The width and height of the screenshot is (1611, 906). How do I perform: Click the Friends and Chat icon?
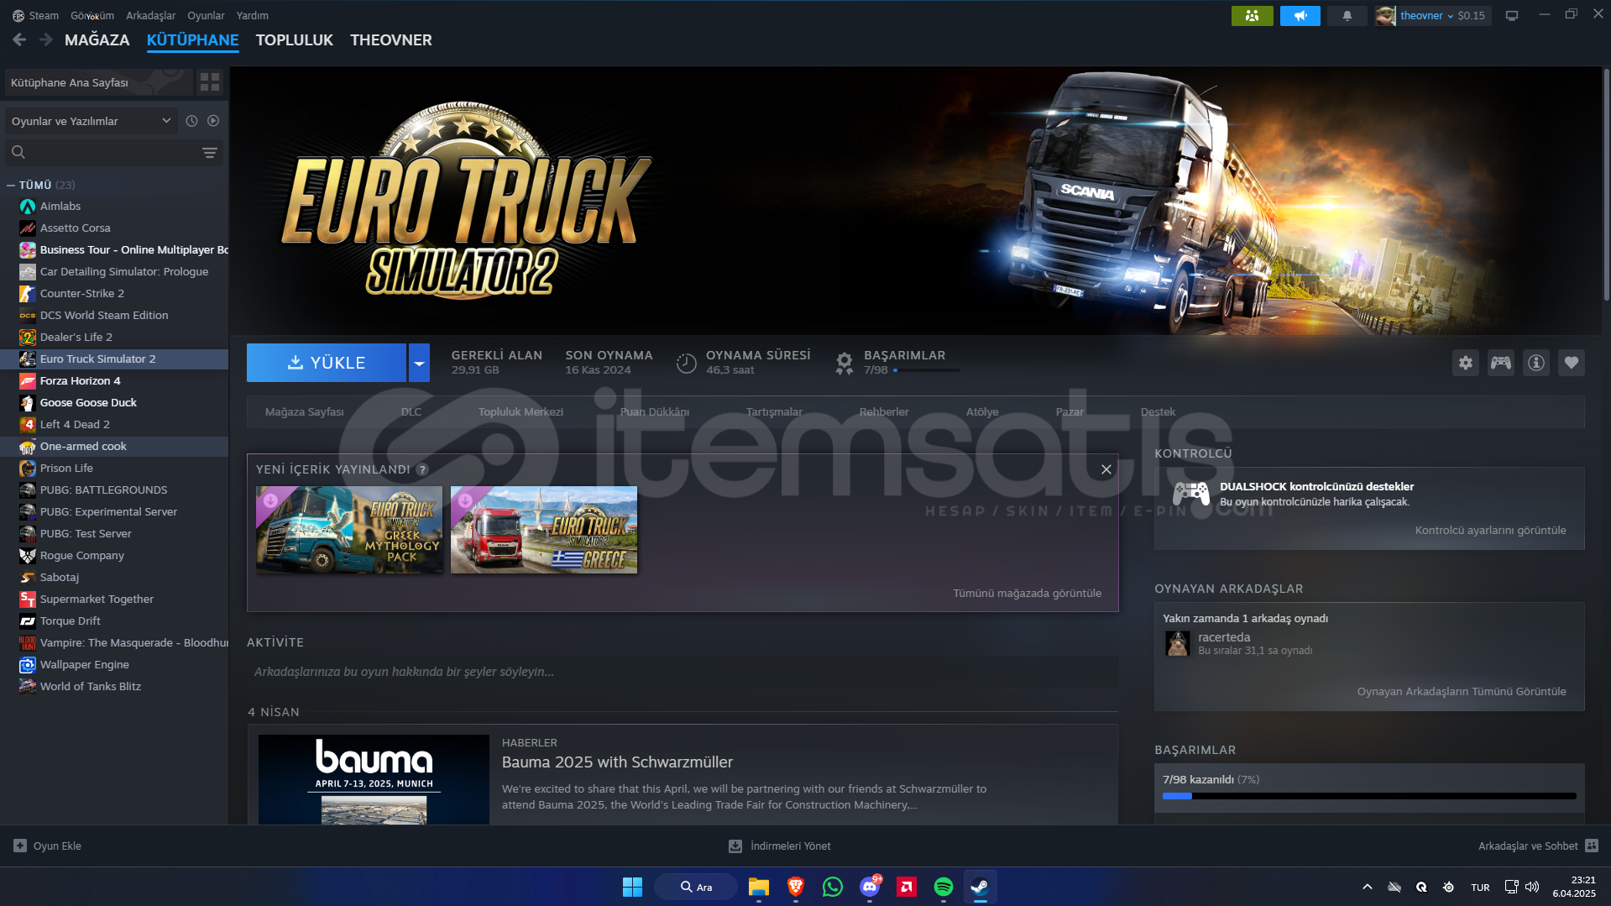[1592, 846]
